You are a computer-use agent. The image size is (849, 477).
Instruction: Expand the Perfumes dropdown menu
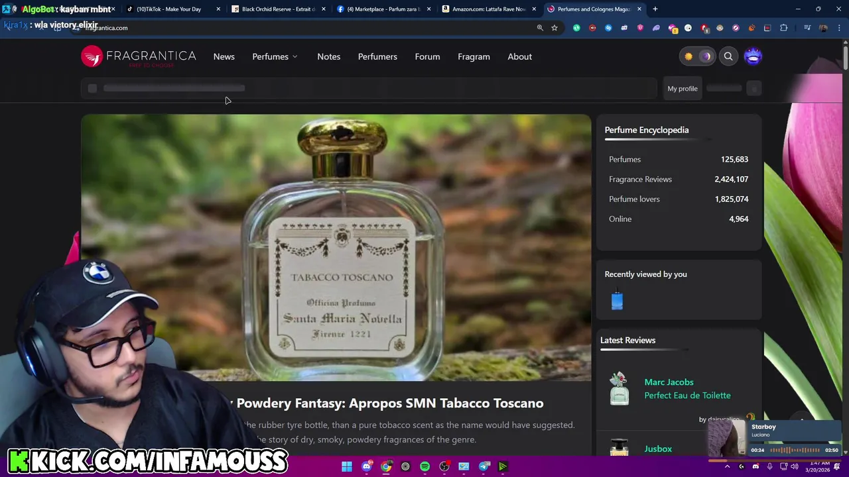275,56
